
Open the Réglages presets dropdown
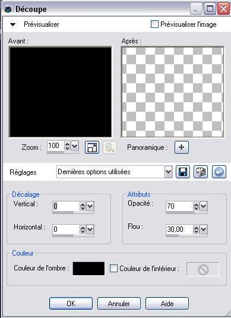[169, 172]
